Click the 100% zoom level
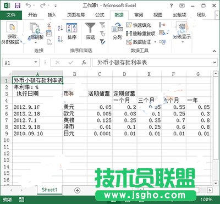The image size is (220, 204). tap(206, 200)
